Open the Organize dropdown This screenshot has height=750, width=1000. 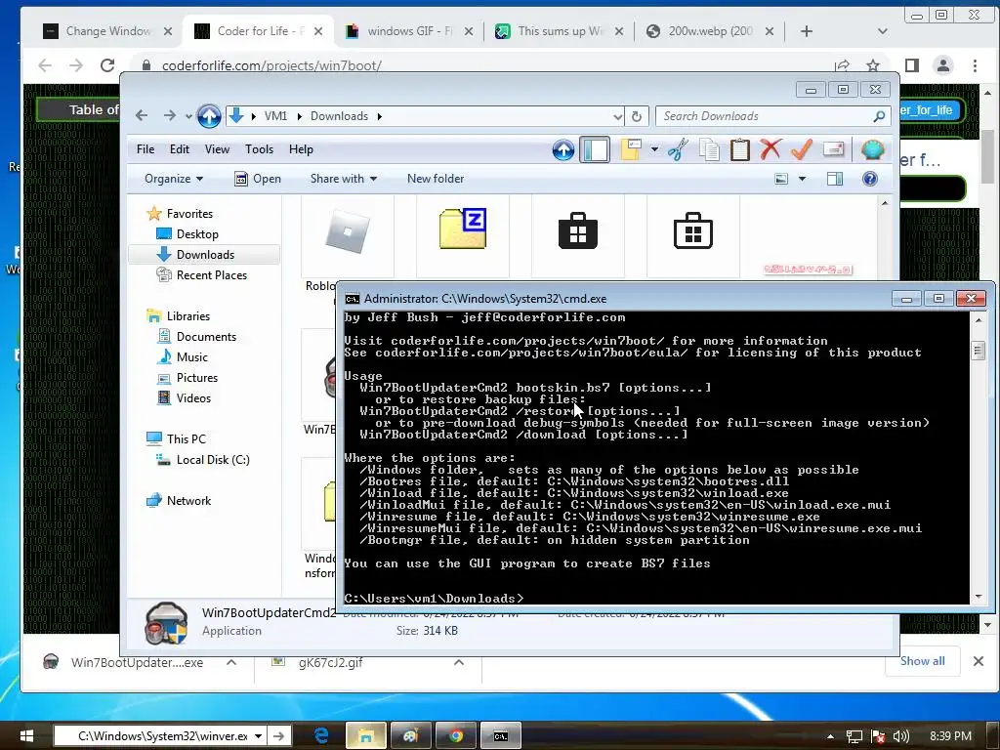click(174, 179)
